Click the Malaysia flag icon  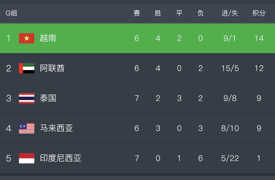27,128
